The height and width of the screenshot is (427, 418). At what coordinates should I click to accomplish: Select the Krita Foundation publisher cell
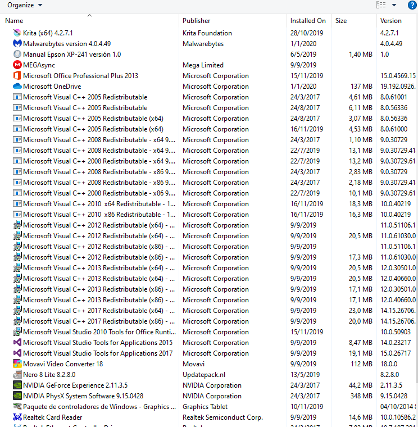tap(207, 33)
